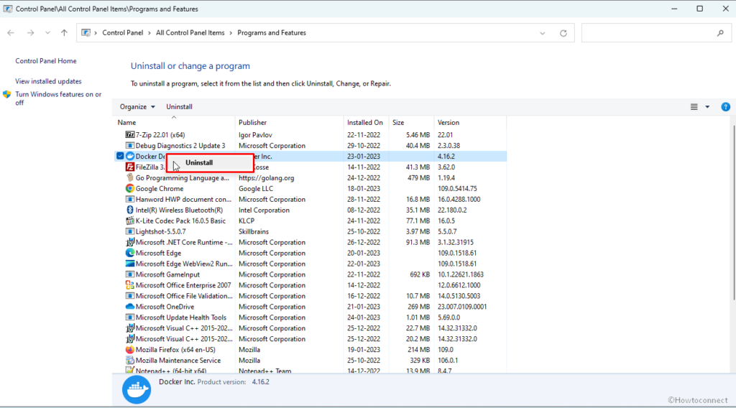This screenshot has width=736, height=408.
Task: Click the Programs and Features breadcrumb
Action: pyautogui.click(x=272, y=33)
